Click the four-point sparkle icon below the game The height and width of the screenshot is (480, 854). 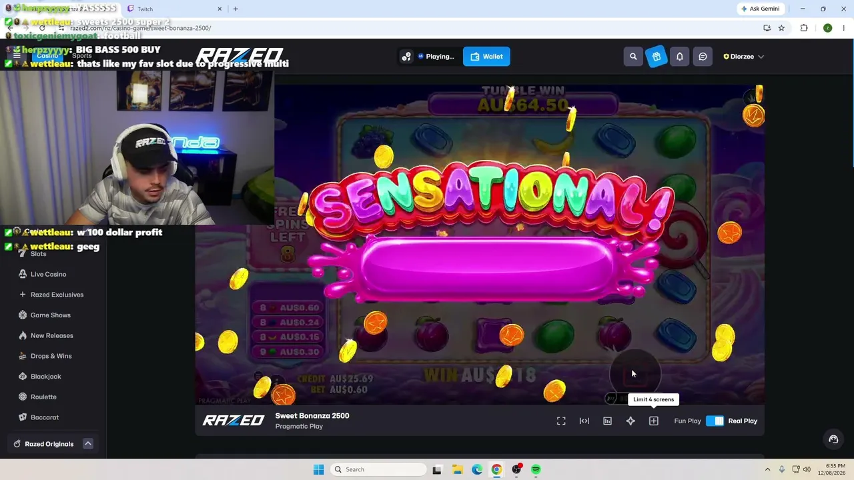pyautogui.click(x=630, y=421)
